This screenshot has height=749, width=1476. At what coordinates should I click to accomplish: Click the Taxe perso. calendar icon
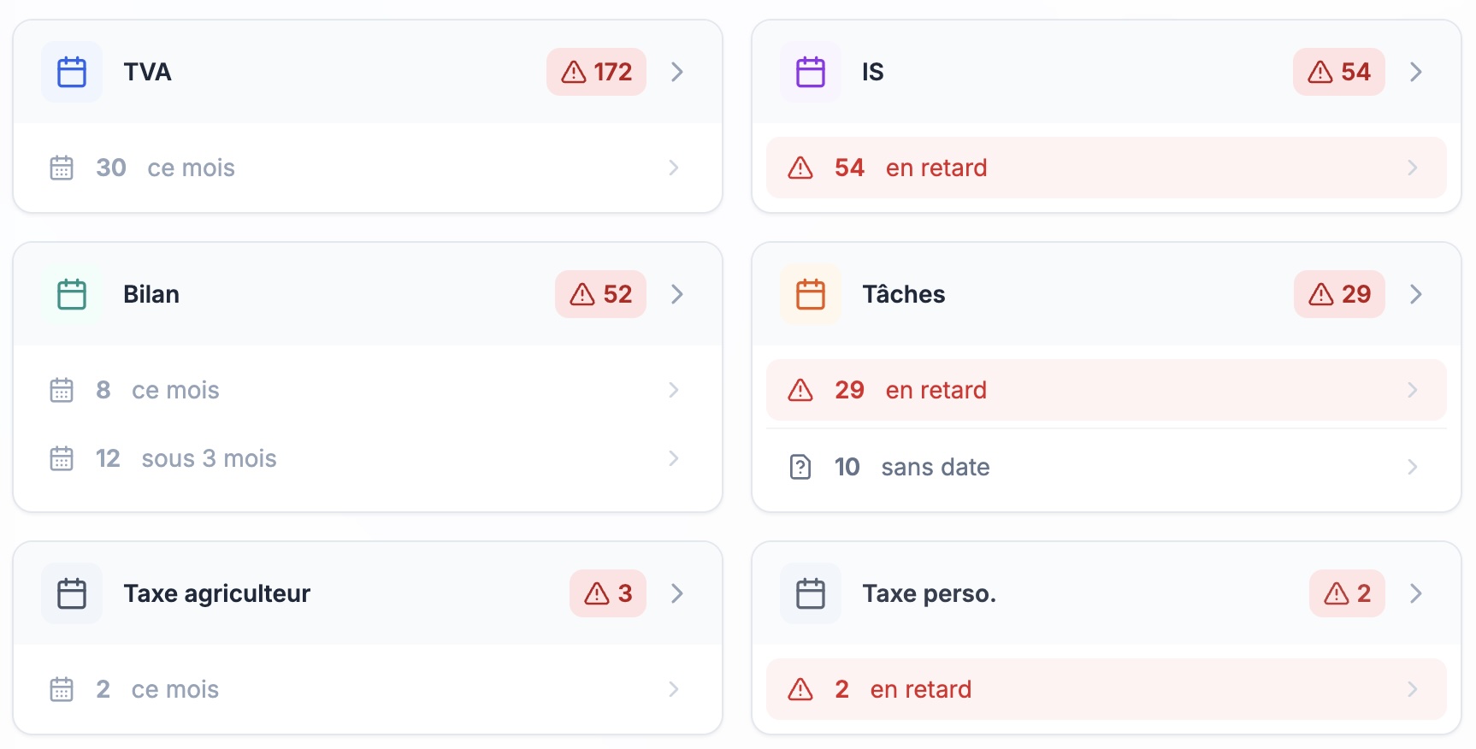pyautogui.click(x=810, y=593)
